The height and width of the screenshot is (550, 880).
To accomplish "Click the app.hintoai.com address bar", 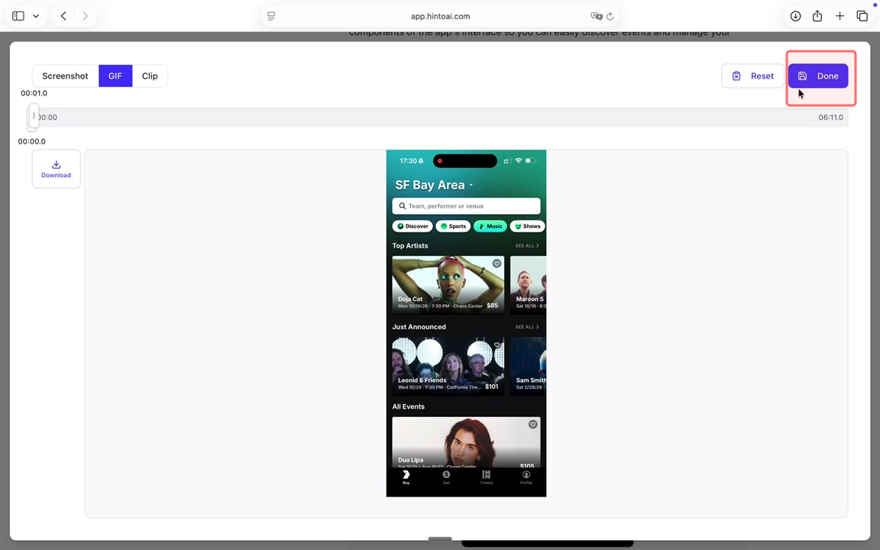I will click(x=440, y=16).
